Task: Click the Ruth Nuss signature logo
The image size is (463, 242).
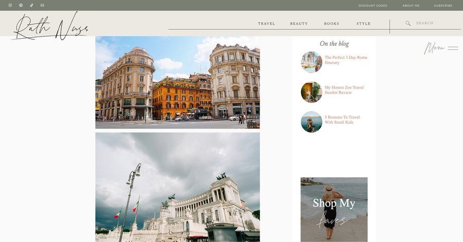Action: [x=50, y=27]
